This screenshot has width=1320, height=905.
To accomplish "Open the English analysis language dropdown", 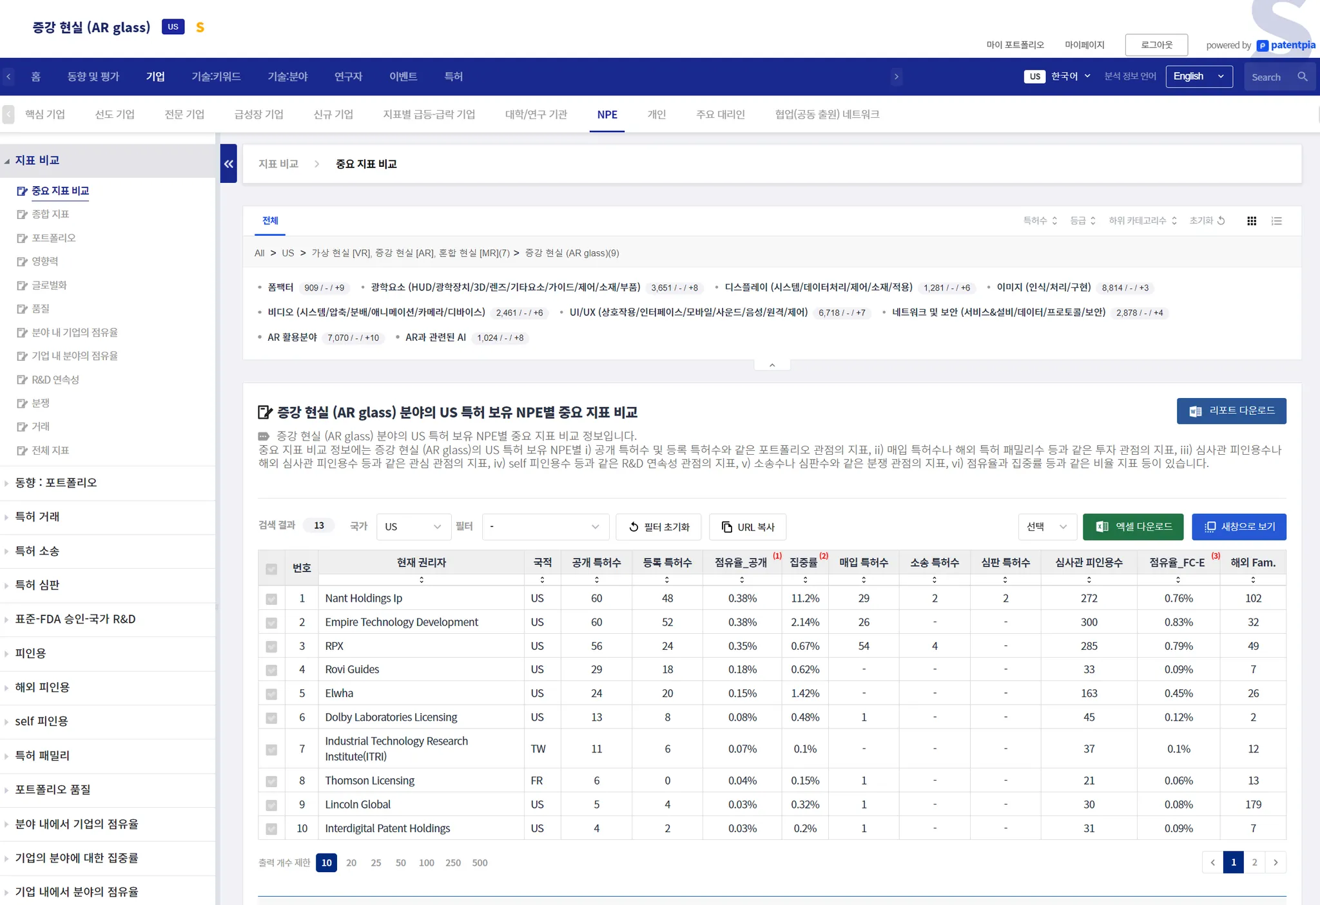I will coord(1198,77).
